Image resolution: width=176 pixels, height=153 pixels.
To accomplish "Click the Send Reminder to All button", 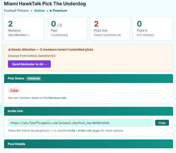I will point(29,64).
